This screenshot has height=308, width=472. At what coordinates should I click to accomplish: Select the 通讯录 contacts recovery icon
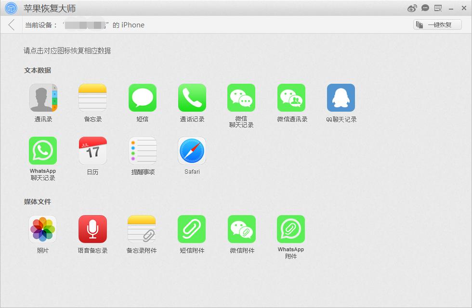coord(43,98)
